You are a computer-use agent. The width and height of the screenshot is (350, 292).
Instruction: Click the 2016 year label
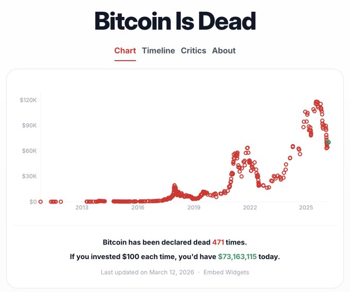138,208
